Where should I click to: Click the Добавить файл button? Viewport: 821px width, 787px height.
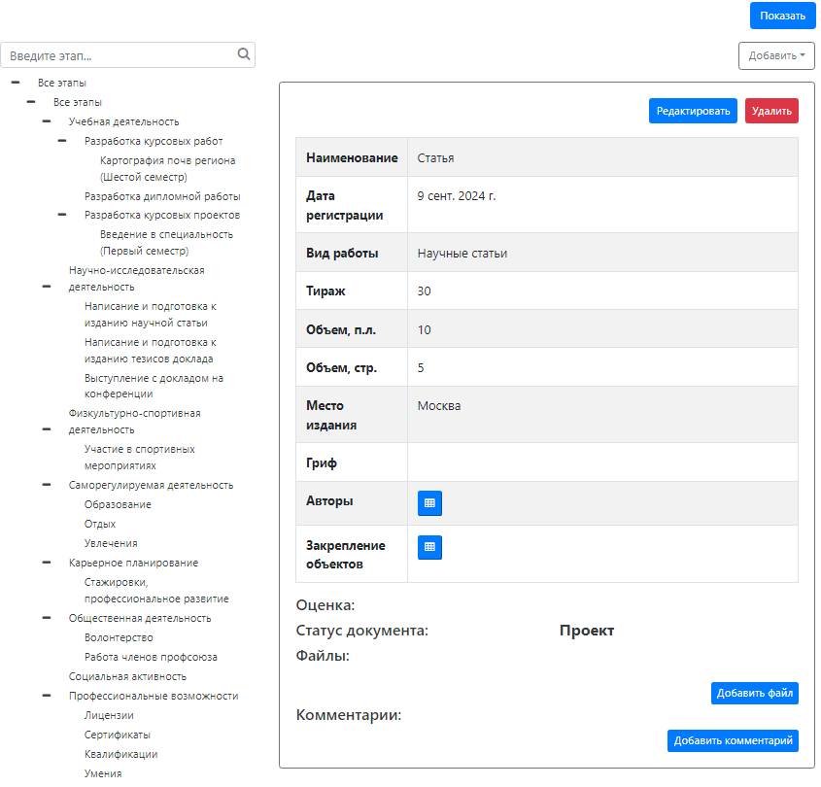[x=755, y=694]
